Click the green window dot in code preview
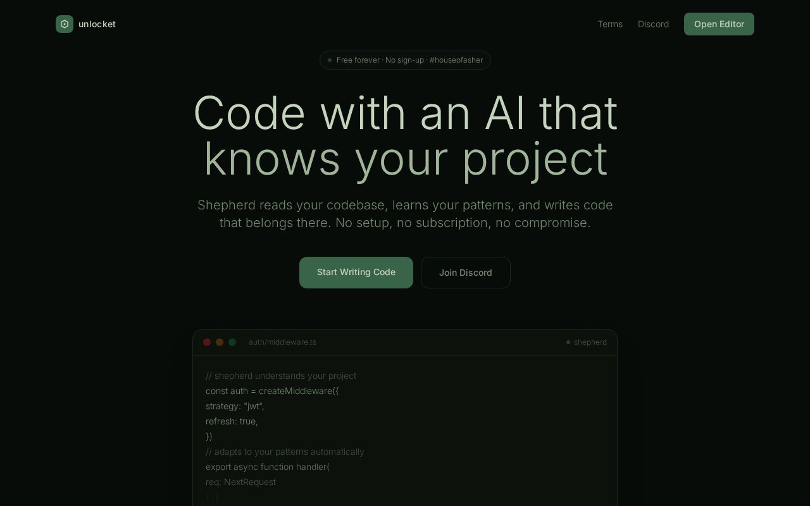This screenshot has width=810, height=506. pyautogui.click(x=232, y=342)
